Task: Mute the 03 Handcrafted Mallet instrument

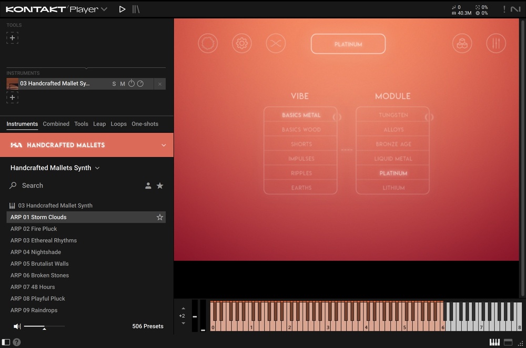Action: (123, 84)
